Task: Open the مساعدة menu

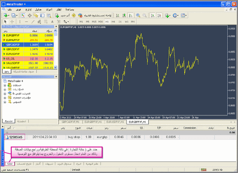Action: (70, 9)
